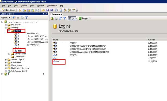
Task: Click the Open File folder icon
Action: pos(43,10)
